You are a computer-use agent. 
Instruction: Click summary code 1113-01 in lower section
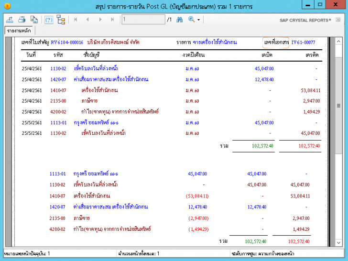point(58,174)
